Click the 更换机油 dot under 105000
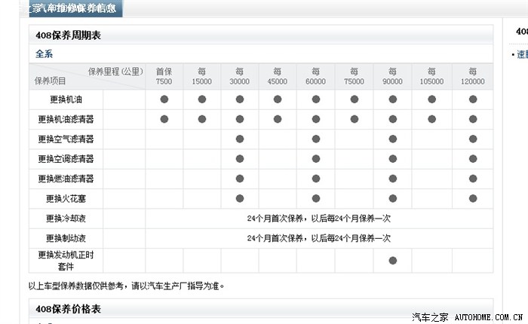 pos(431,99)
